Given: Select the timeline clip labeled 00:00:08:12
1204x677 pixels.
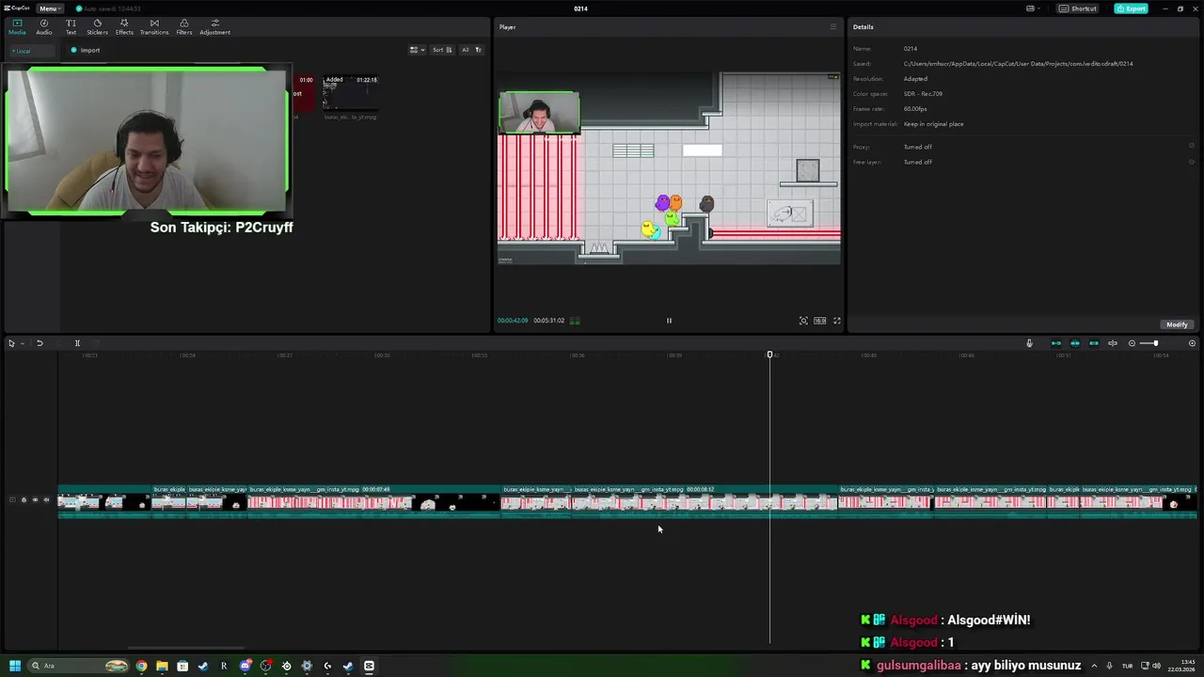Looking at the screenshot, I should 705,502.
